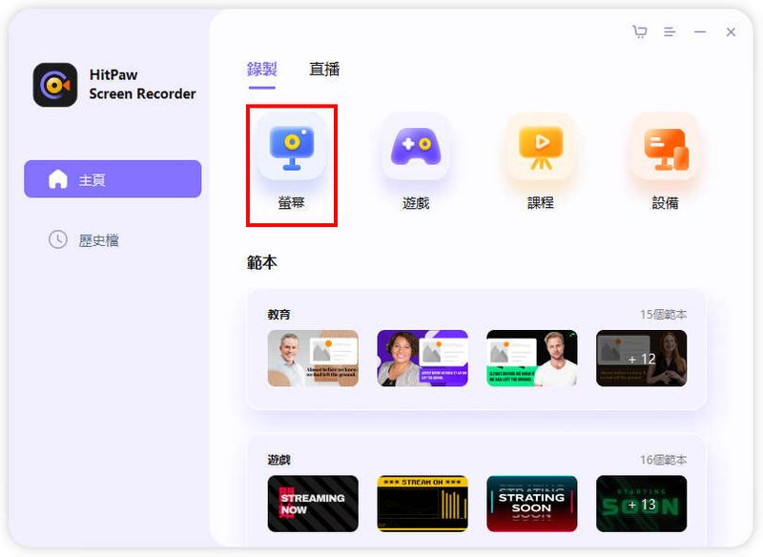The image size is (763, 557).
Task: Select the STRATING SOON game template
Action: click(532, 504)
